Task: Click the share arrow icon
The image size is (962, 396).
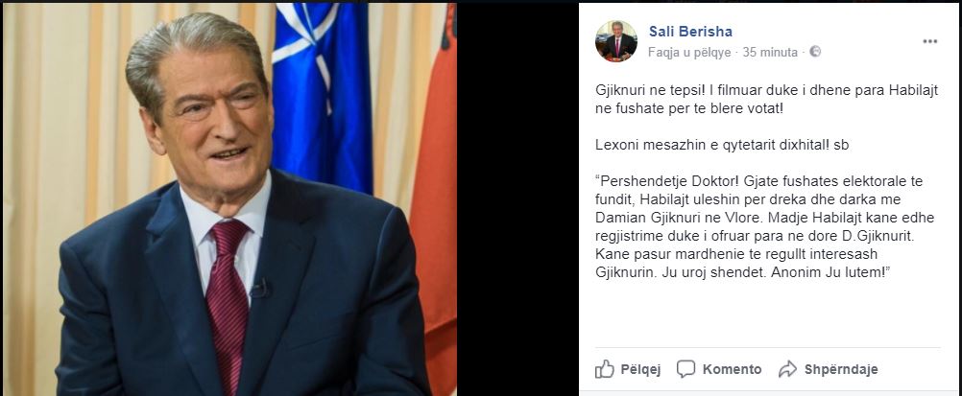Action: [787, 369]
